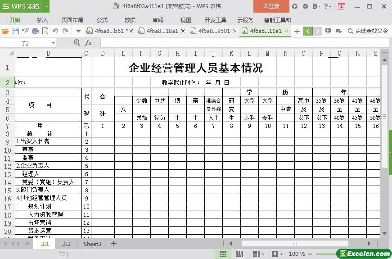Jump to the last sheet navigation arrow

(x=27, y=244)
